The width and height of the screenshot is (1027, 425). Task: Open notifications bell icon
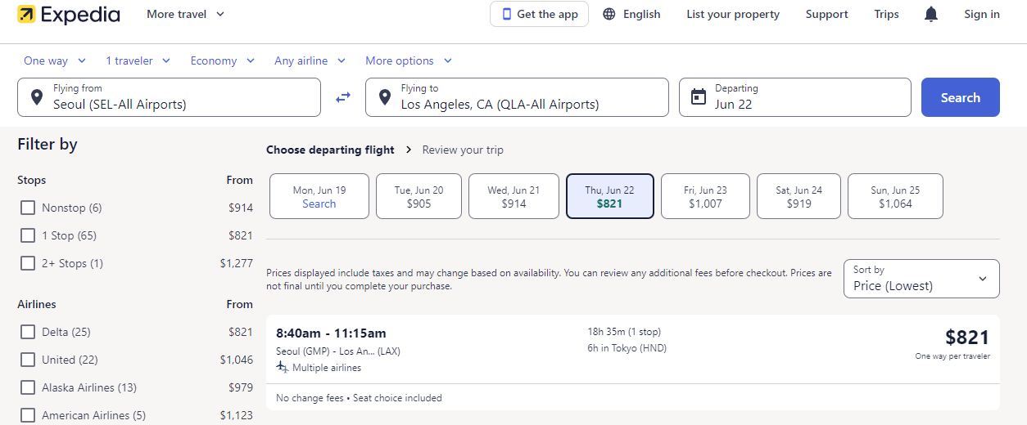931,14
